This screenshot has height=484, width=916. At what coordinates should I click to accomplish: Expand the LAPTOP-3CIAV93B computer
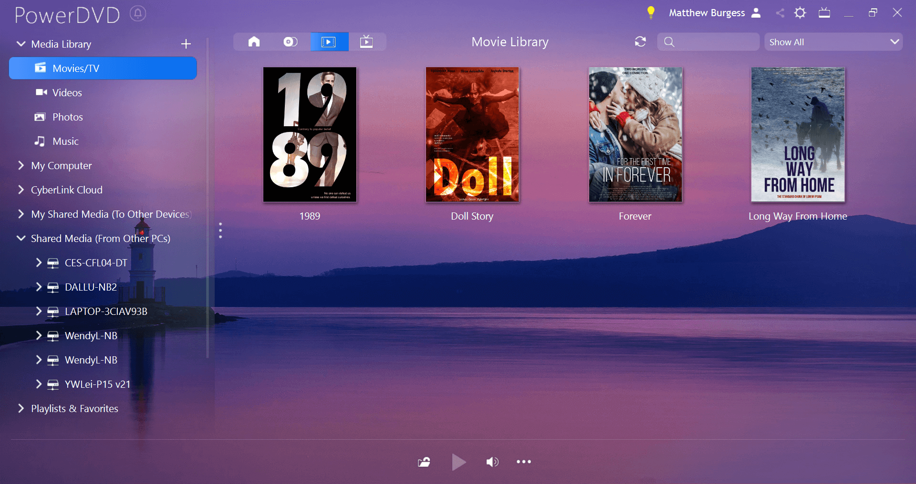(x=39, y=311)
